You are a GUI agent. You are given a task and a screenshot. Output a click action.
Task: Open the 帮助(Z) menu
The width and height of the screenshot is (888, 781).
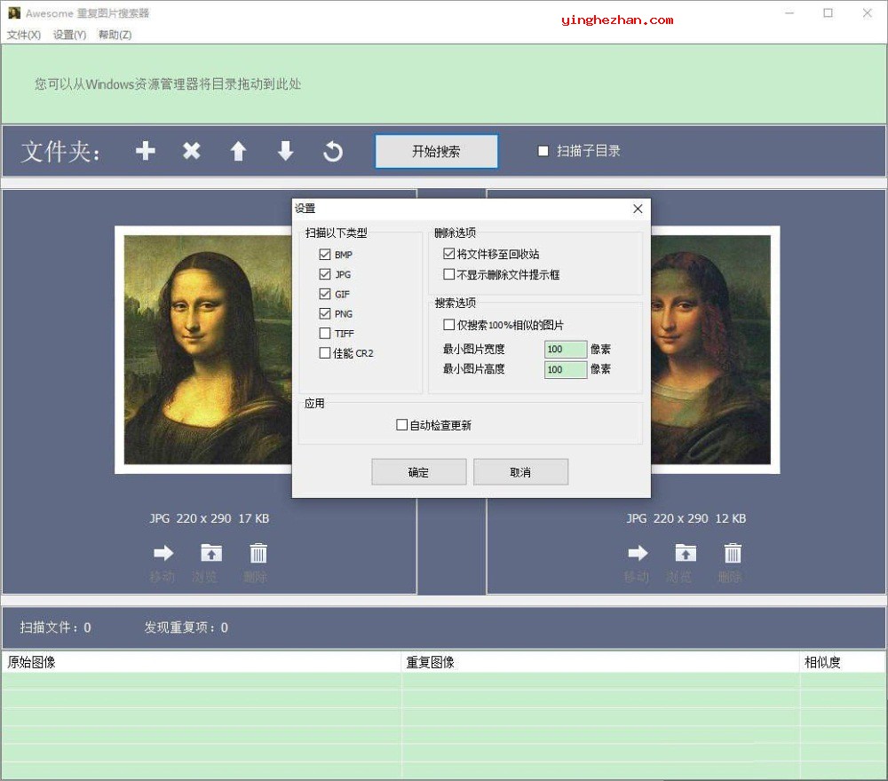115,35
